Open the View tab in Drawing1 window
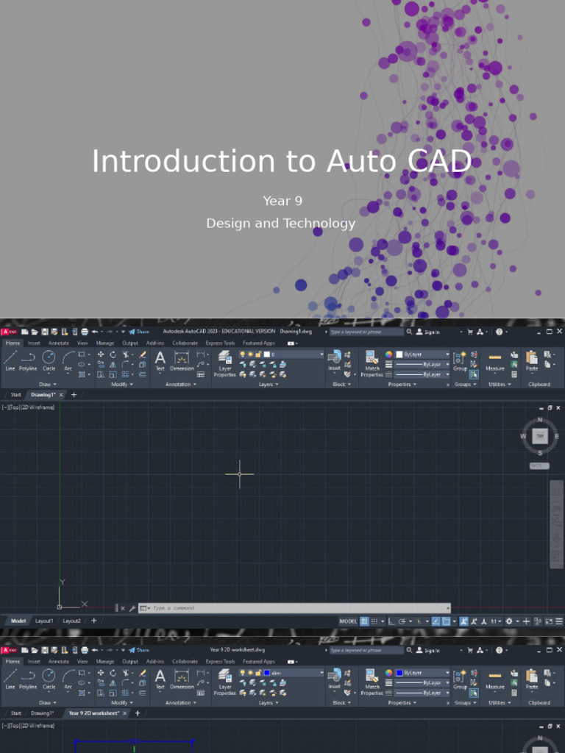 pos(82,343)
